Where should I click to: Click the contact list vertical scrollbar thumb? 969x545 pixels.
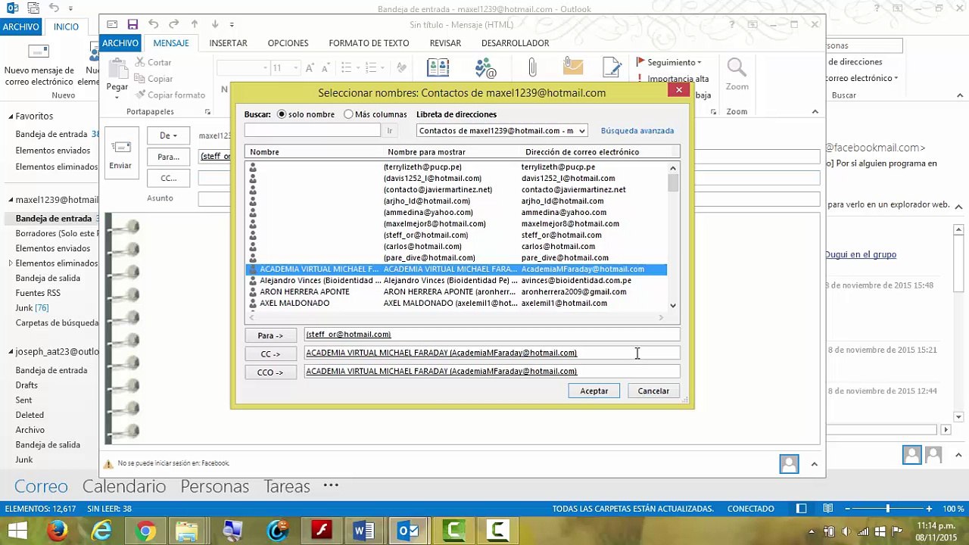coord(673,182)
